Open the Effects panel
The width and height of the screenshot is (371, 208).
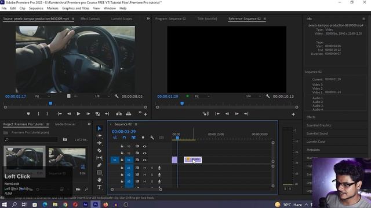point(311,117)
